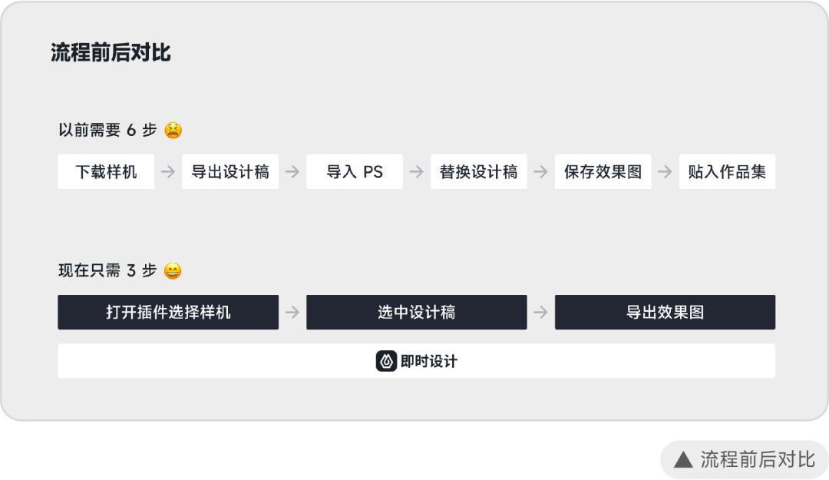Screen dimensions: 829x480
Task: Click the 导入 PS step box
Action: [x=355, y=172]
